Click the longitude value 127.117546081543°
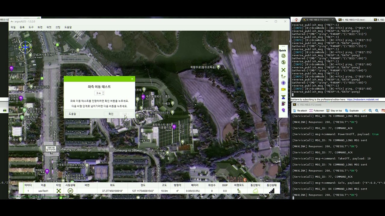385x216 pixels. [143, 191]
